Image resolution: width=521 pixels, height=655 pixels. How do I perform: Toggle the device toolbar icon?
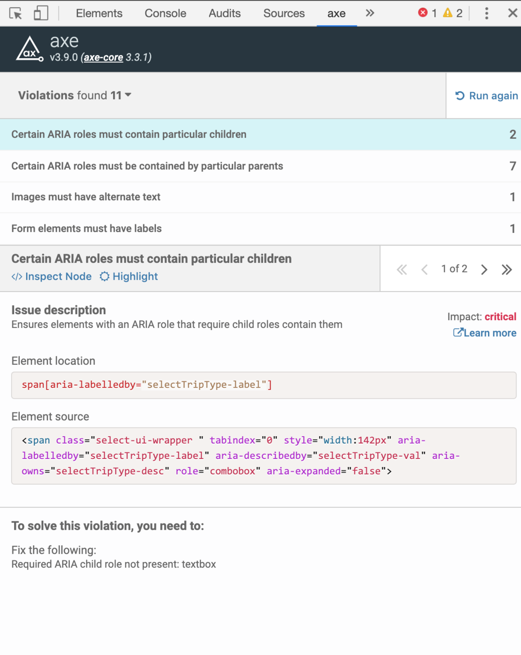click(41, 13)
